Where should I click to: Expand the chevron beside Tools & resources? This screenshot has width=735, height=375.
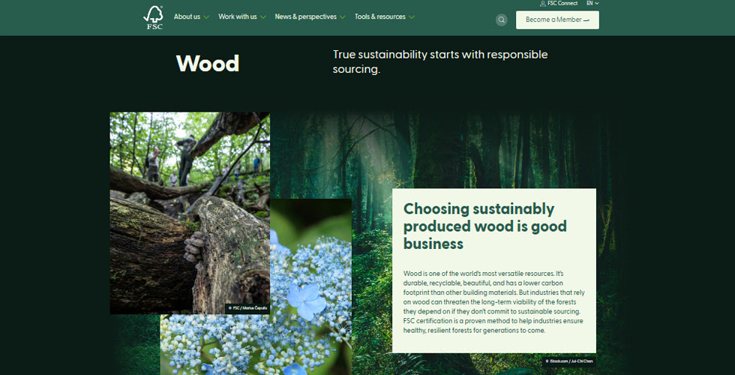point(412,17)
